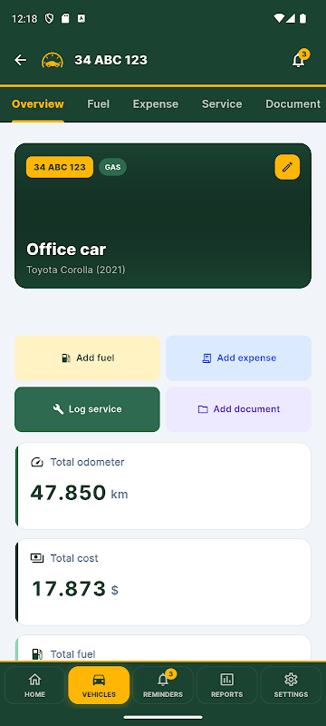Viewport: 326px width, 726px height.
Task: Open the Service tab
Action: pyautogui.click(x=222, y=104)
